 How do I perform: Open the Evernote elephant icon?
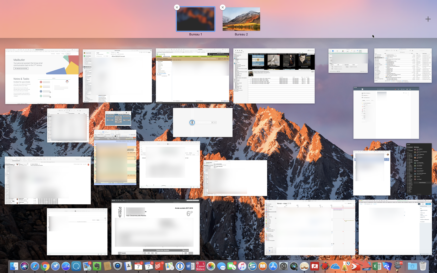[97, 266]
